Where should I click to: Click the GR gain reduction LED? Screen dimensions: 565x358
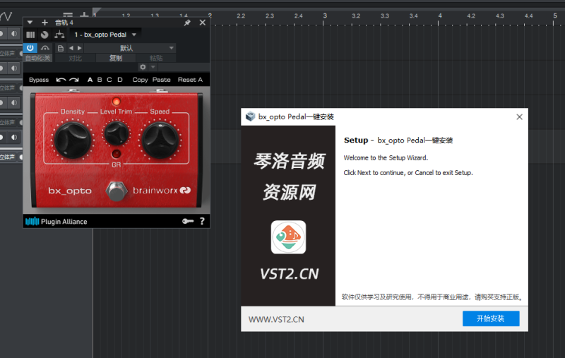(x=116, y=154)
